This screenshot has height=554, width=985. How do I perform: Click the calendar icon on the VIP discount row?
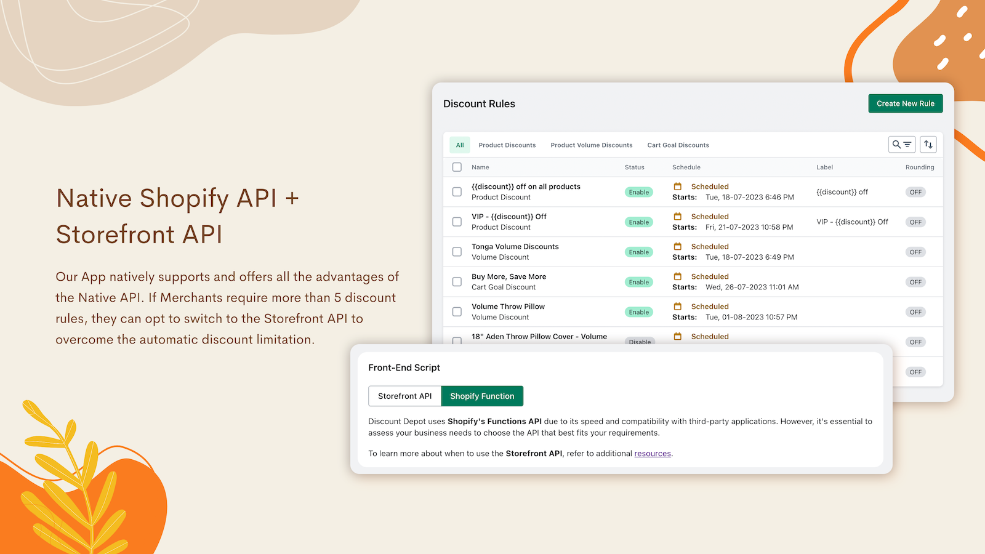coord(678,216)
